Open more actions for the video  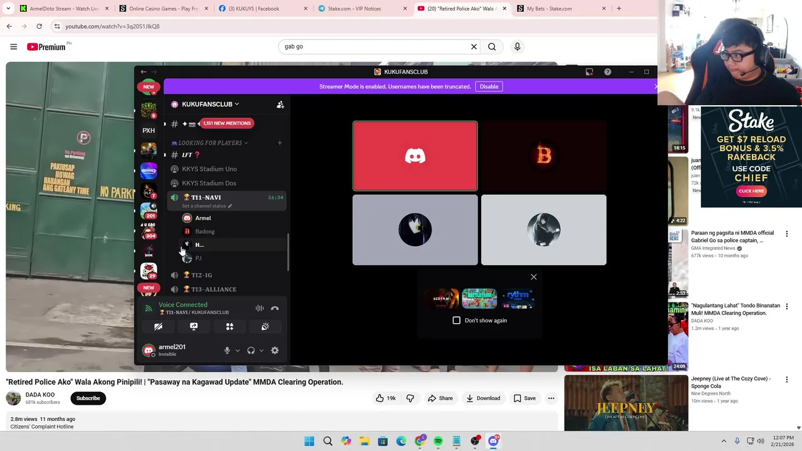coord(551,398)
